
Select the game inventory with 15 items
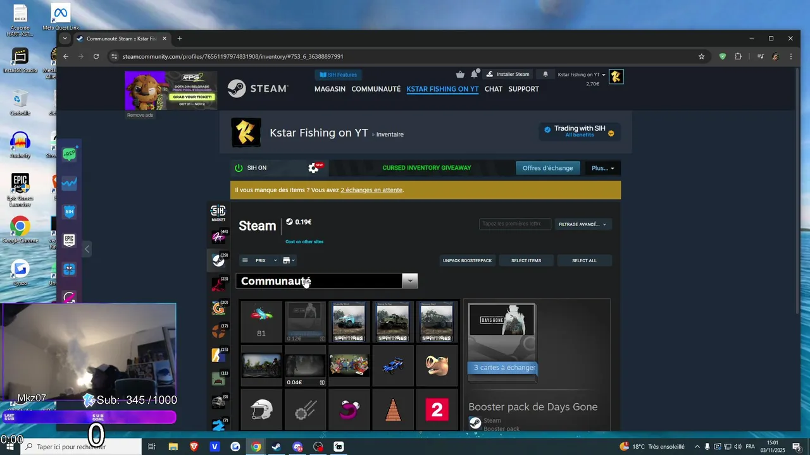(218, 355)
